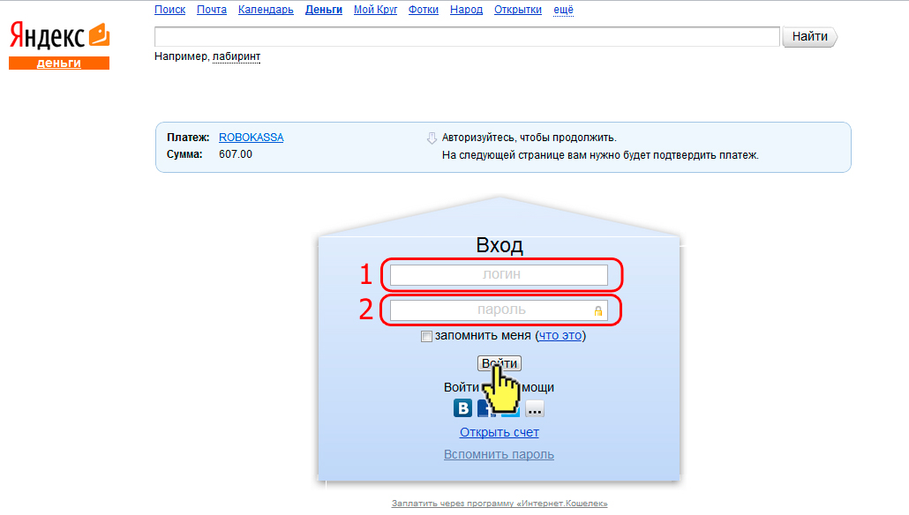Expand the 'ещё' services menu
The width and height of the screenshot is (909, 515).
pyautogui.click(x=563, y=10)
